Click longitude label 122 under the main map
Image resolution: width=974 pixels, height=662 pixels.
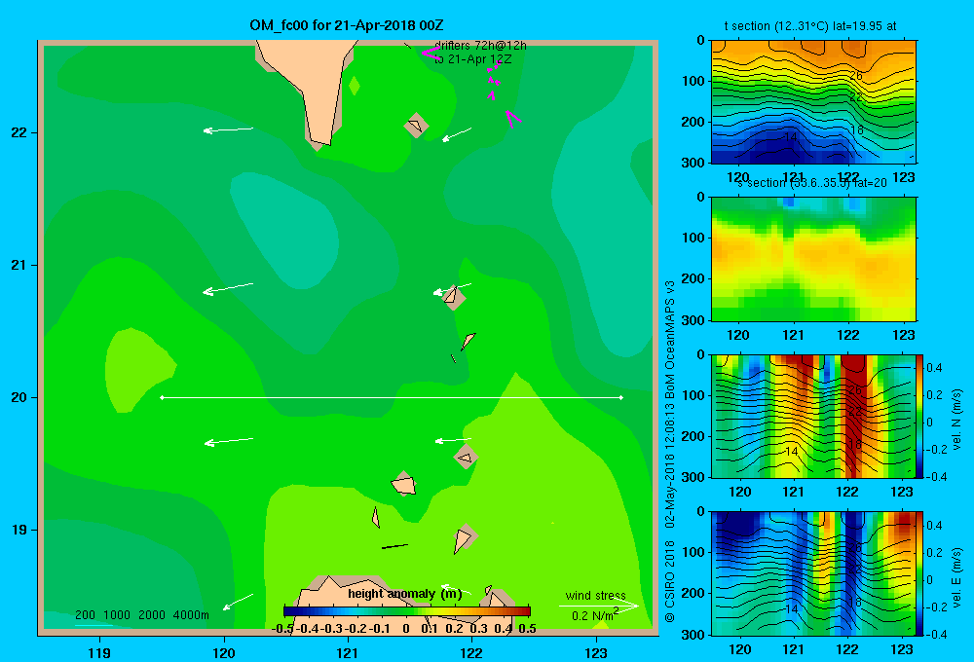coord(471,652)
